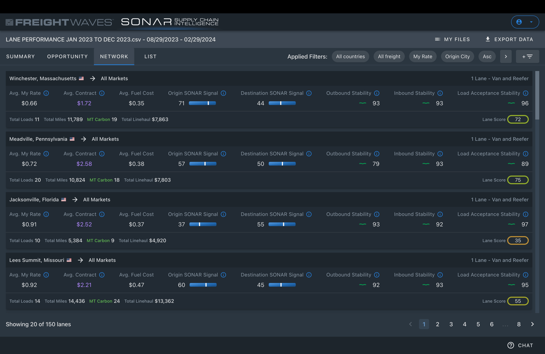The width and height of the screenshot is (545, 354).
Task: Click the user account avatar icon
Action: click(x=519, y=22)
